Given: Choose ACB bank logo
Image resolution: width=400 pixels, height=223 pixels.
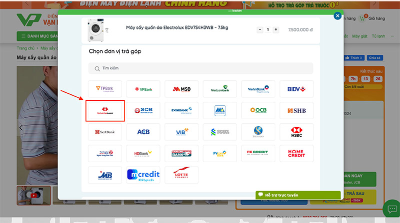Looking at the screenshot, I should point(143,132).
